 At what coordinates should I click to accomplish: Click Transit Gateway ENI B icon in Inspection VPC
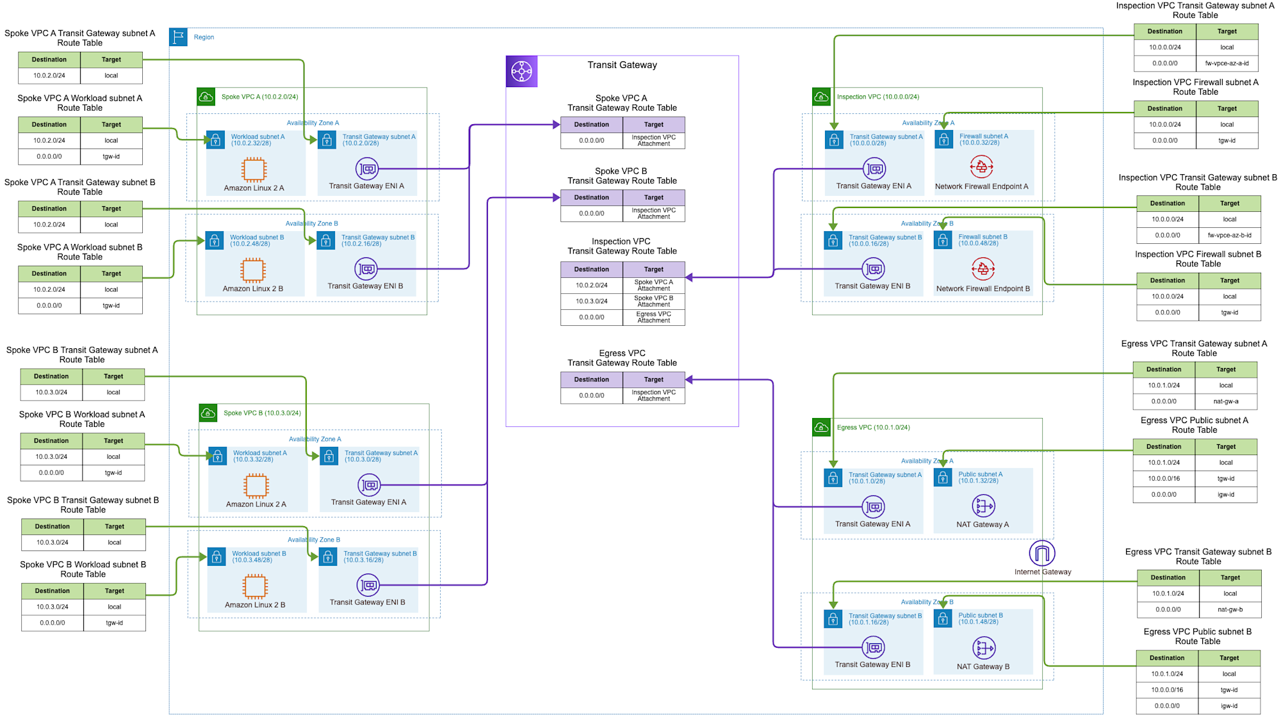(874, 268)
